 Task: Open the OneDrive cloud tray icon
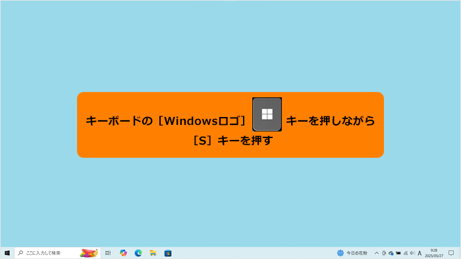391,253
